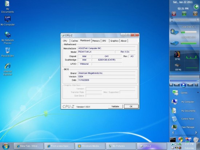Show previous launcher page with left chevron
This screenshot has height=150, width=200.
(x=173, y=133)
